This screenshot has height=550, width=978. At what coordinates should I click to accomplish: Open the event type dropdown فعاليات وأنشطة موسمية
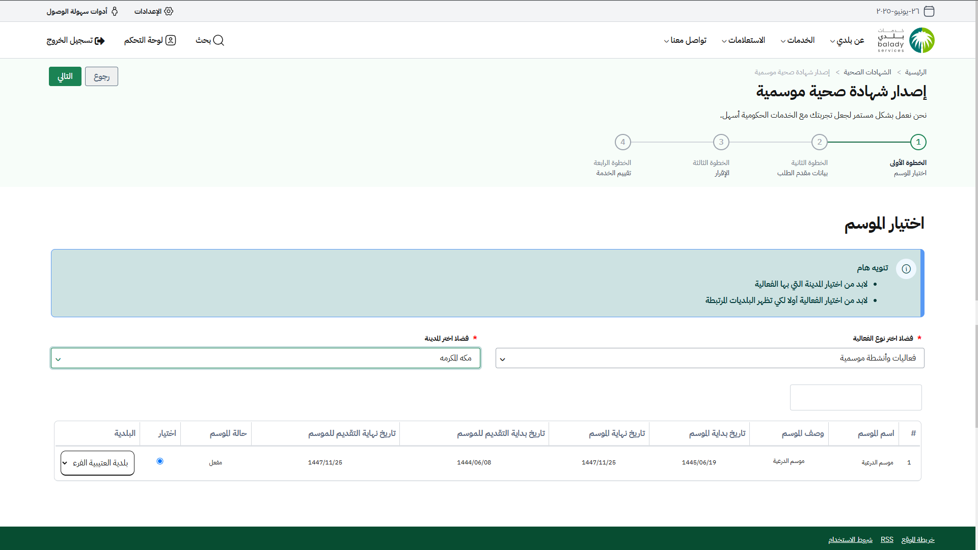(710, 358)
